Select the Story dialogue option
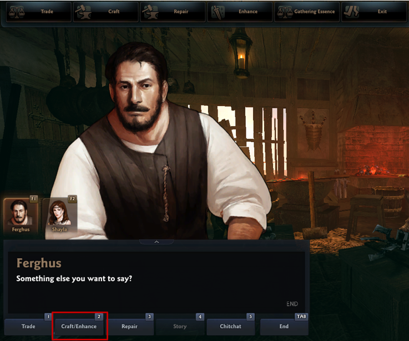 180,327
